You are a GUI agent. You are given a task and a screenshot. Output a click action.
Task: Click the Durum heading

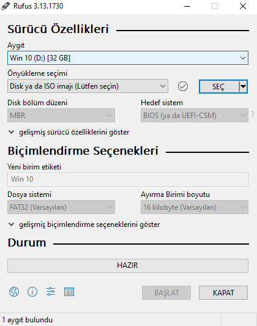(x=27, y=242)
